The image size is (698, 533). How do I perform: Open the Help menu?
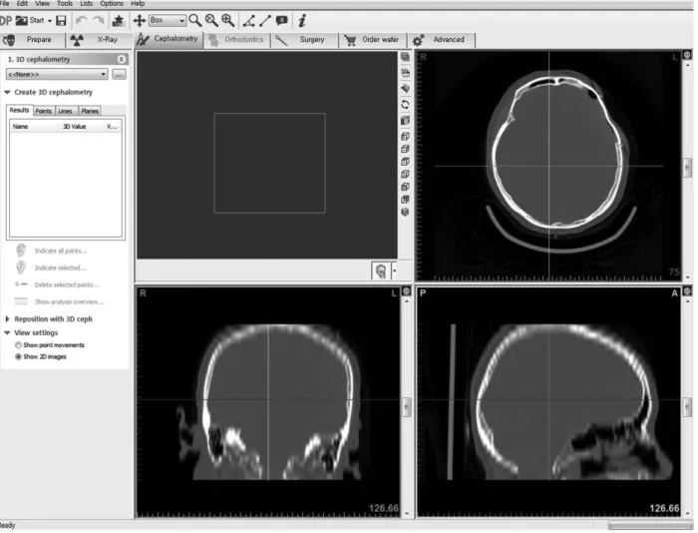138,4
